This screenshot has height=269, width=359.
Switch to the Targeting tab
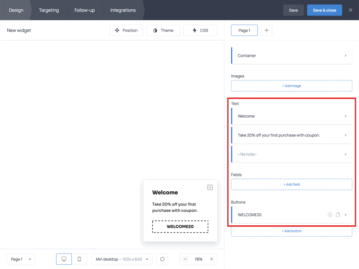coord(49,10)
